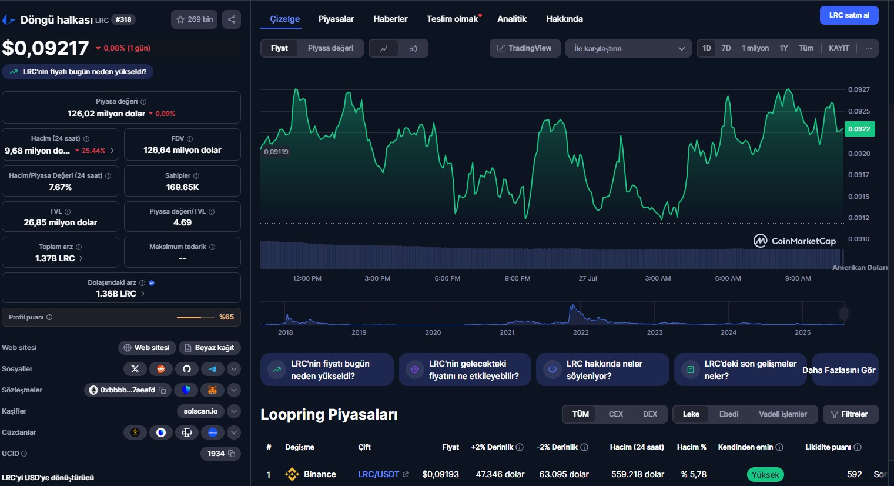Set chart range to 7D
The height and width of the screenshot is (486, 894).
(726, 48)
